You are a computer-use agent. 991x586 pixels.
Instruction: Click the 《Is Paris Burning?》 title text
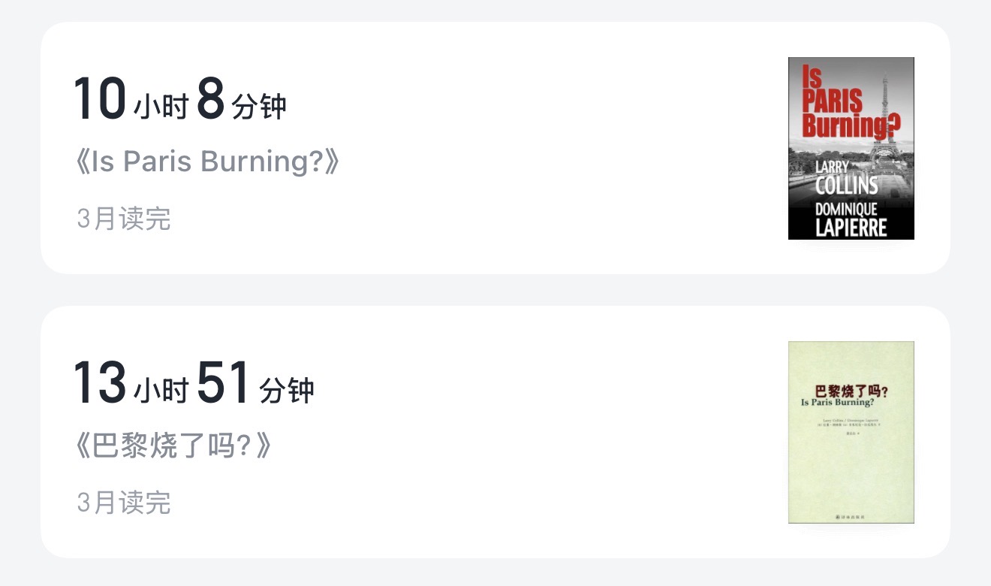coord(208,162)
